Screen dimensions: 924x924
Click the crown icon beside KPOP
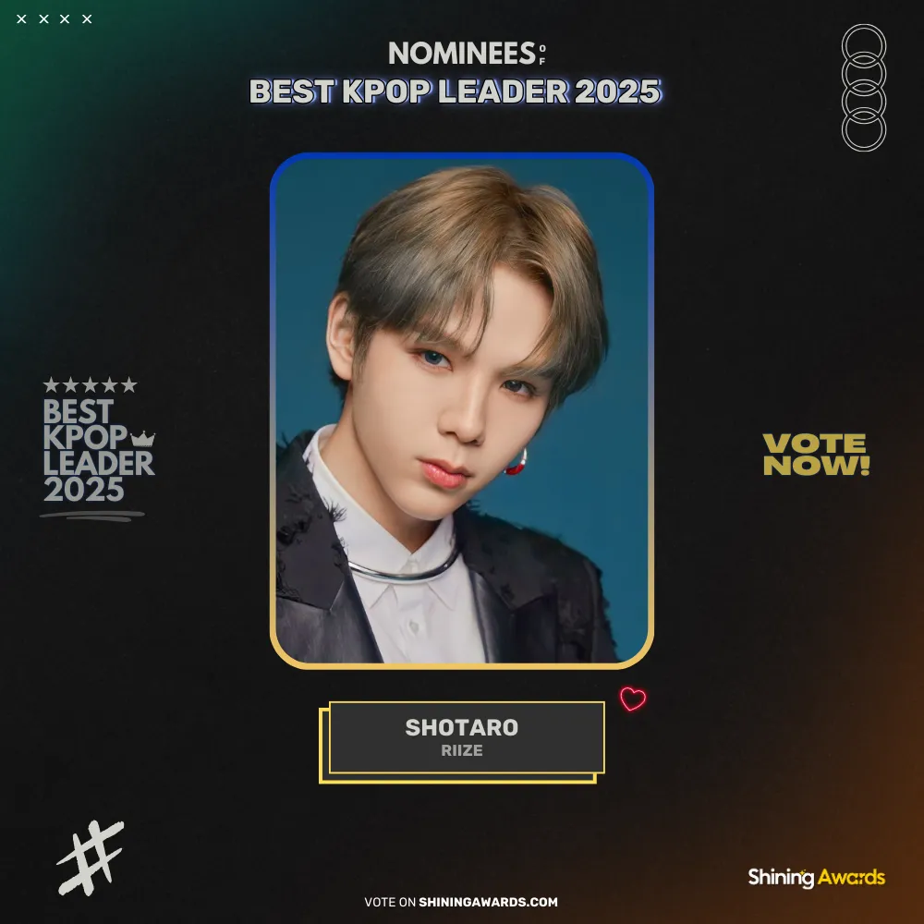point(142,438)
